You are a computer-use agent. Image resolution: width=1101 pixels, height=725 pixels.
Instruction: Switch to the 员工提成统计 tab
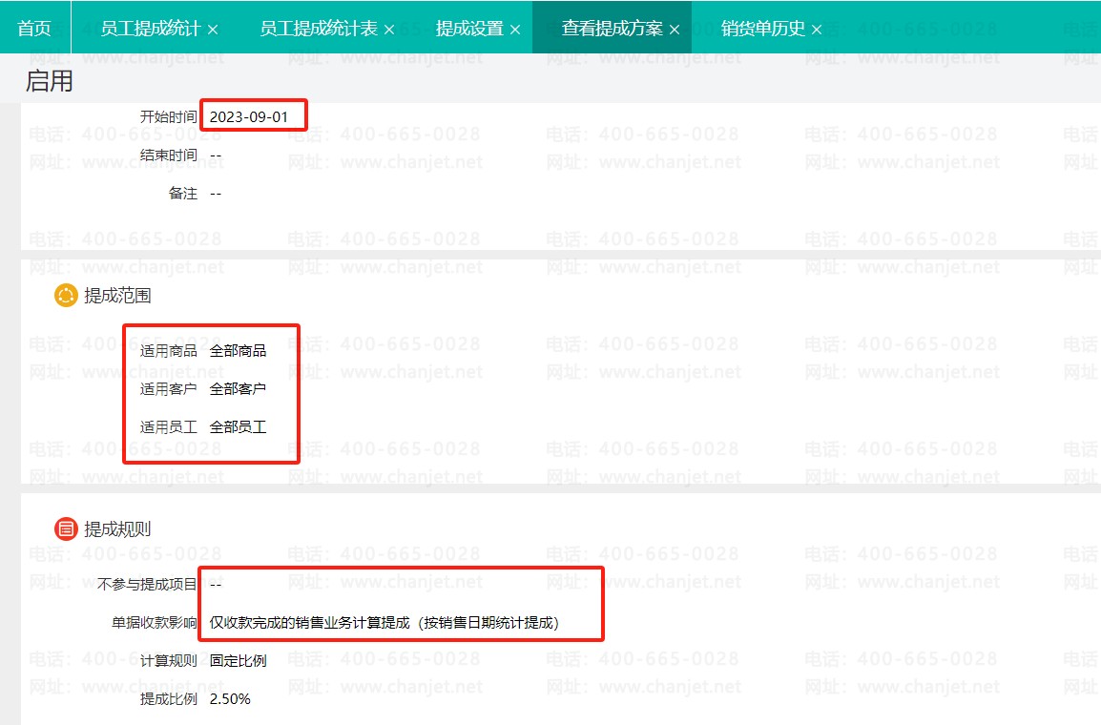[150, 29]
